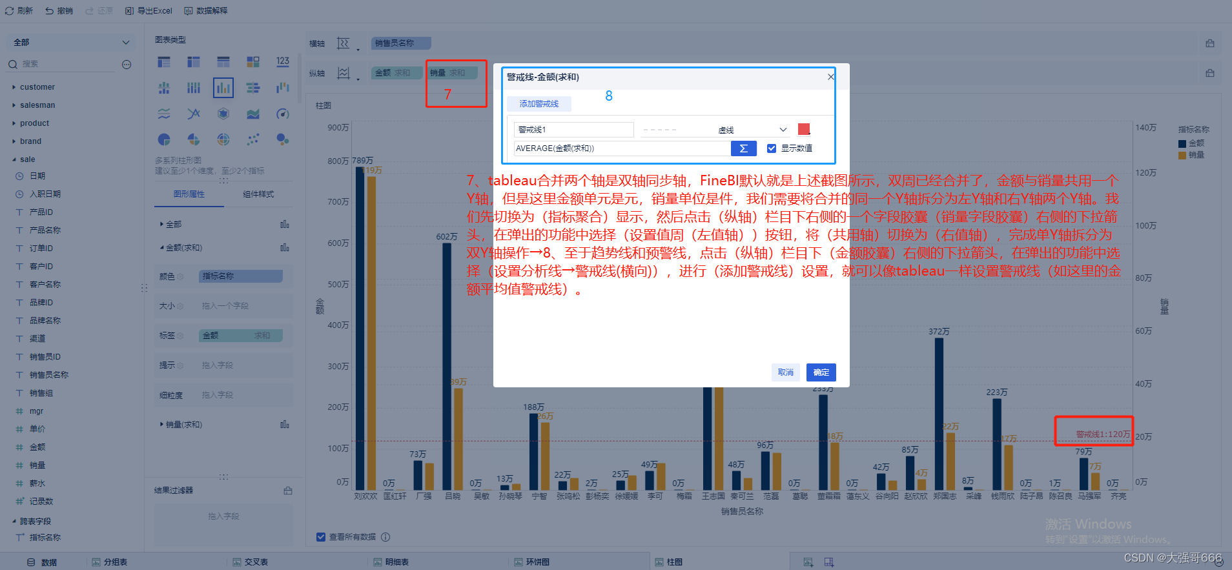Toggle the 查看所有数据 checkbox

pyautogui.click(x=321, y=537)
